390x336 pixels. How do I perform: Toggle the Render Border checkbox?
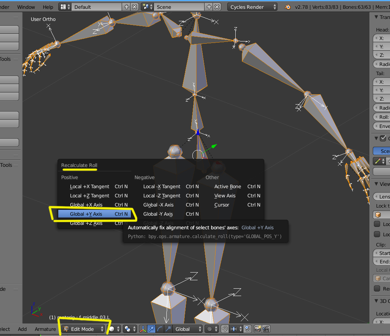377,288
